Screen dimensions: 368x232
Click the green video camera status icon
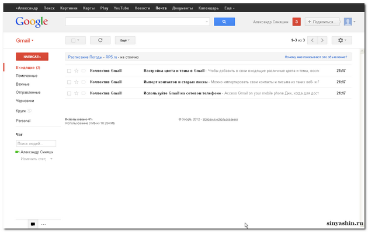(x=17, y=152)
